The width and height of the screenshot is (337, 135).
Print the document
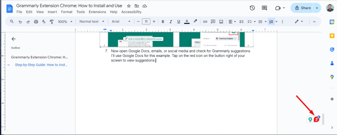(x=36, y=21)
